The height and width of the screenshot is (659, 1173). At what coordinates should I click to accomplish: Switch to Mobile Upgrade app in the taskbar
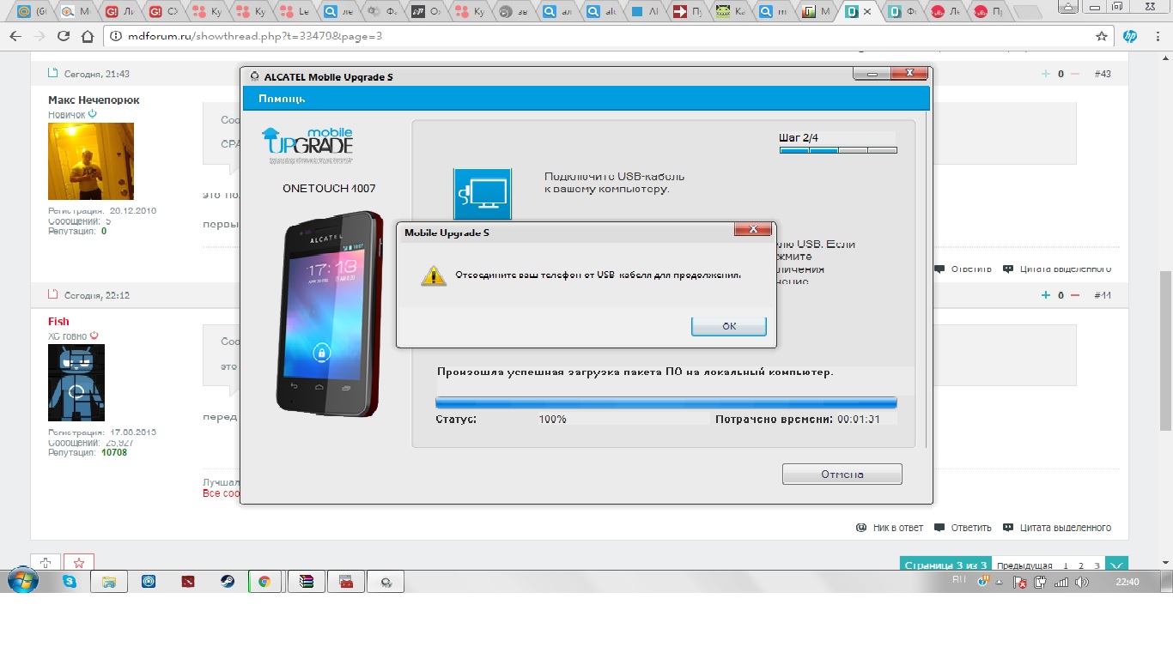386,582
